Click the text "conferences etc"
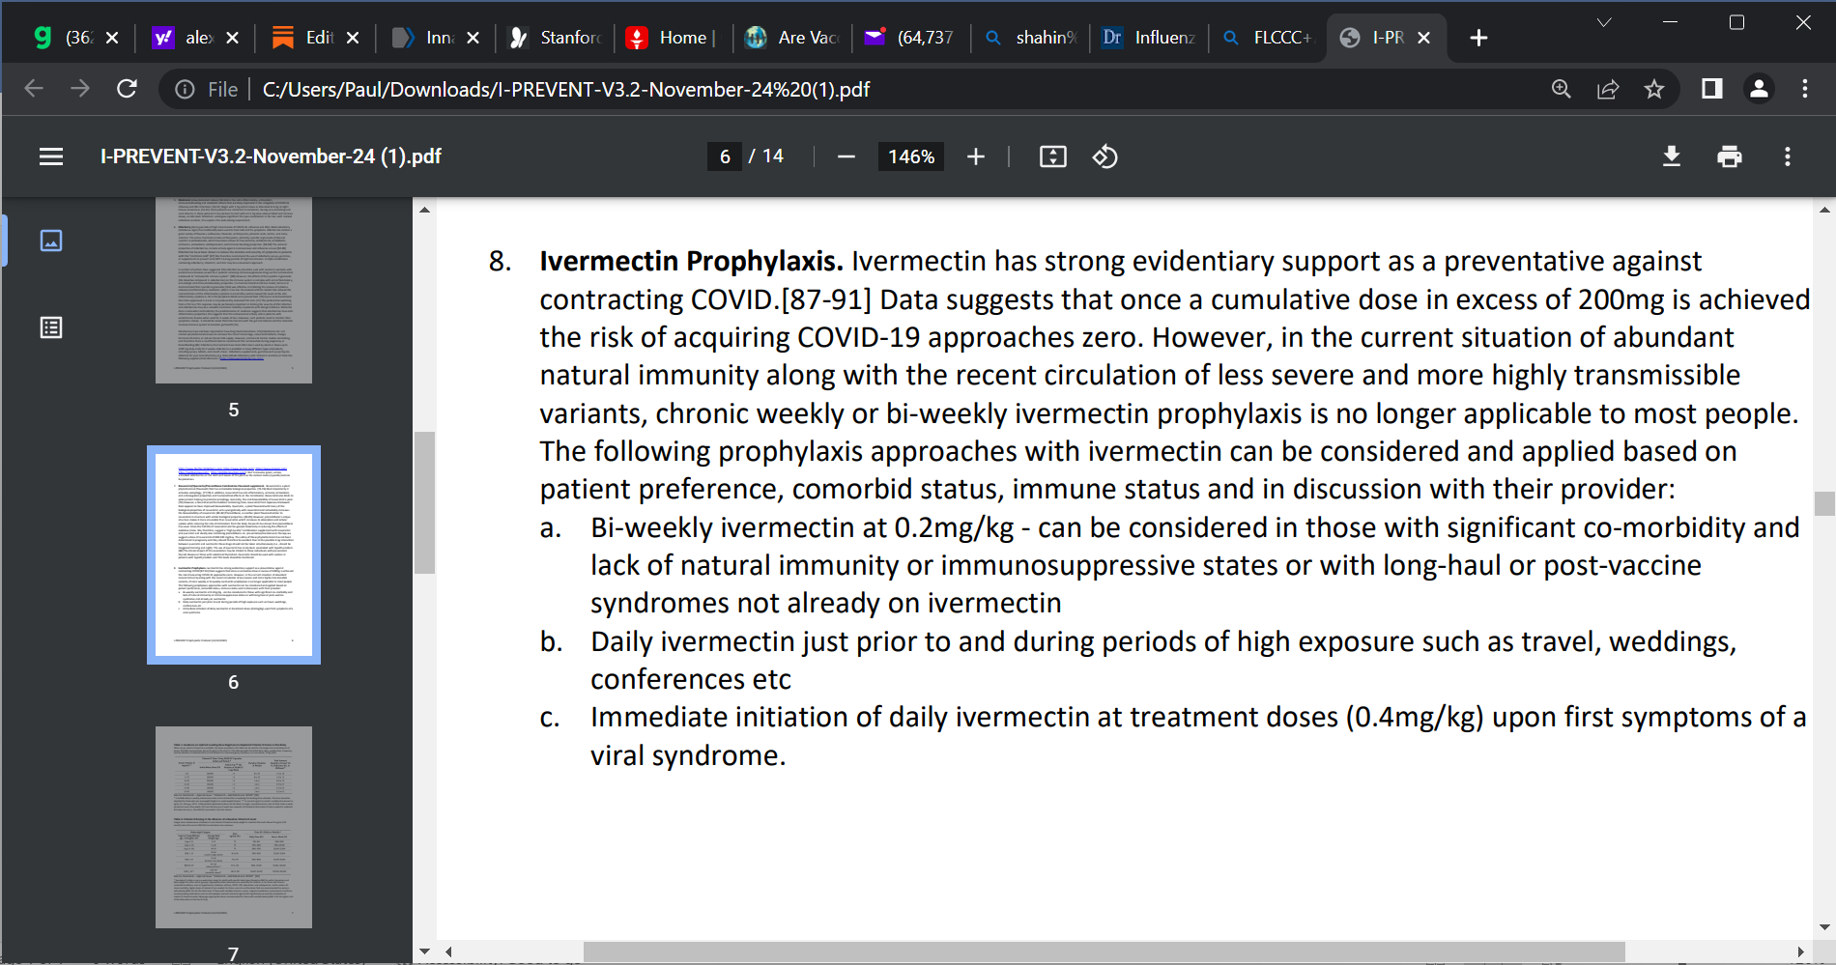 tap(690, 680)
